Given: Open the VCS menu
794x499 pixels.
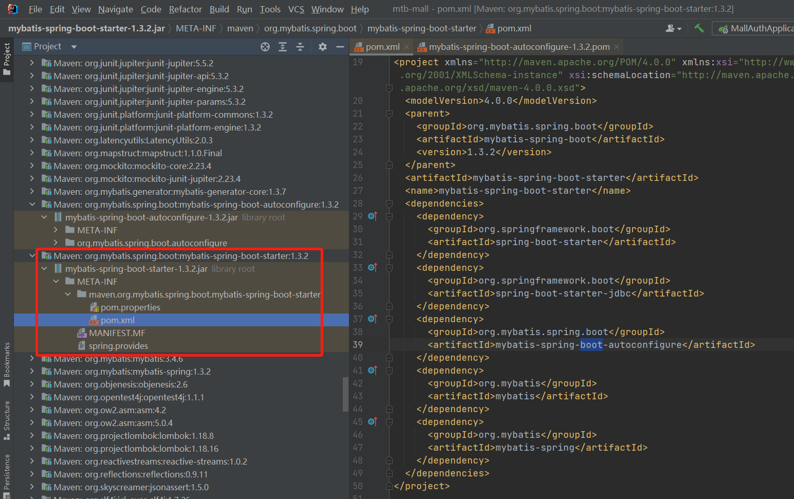Looking at the screenshot, I should (x=297, y=9).
